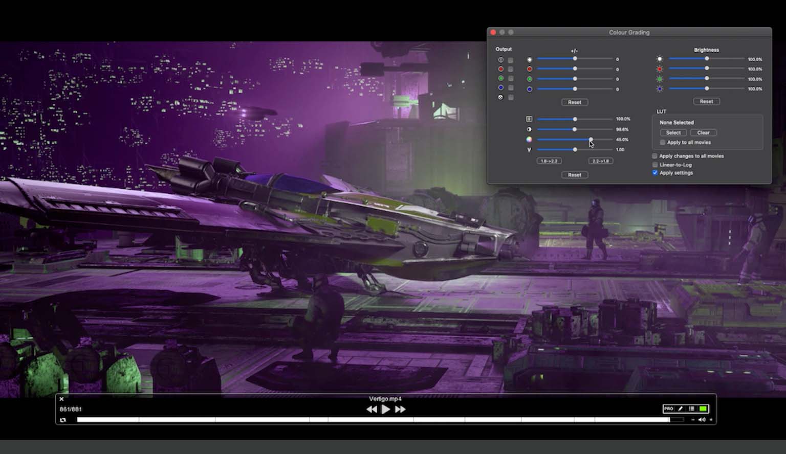Click the 861/881 frame counter
Screen dimensions: 786x454
tap(71, 409)
